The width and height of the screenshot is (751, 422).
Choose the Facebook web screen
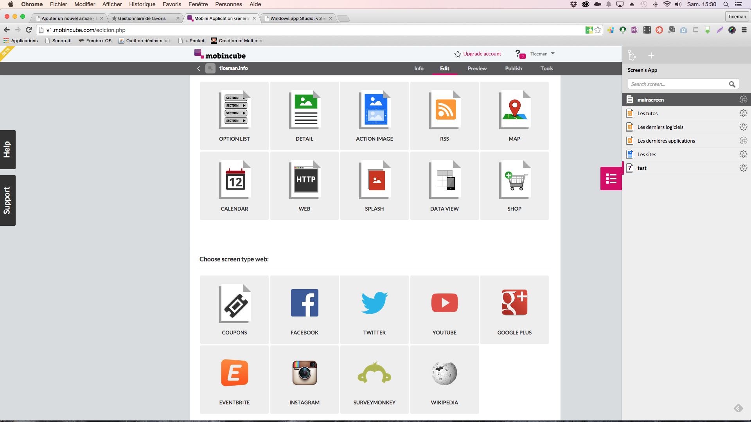pos(304,309)
